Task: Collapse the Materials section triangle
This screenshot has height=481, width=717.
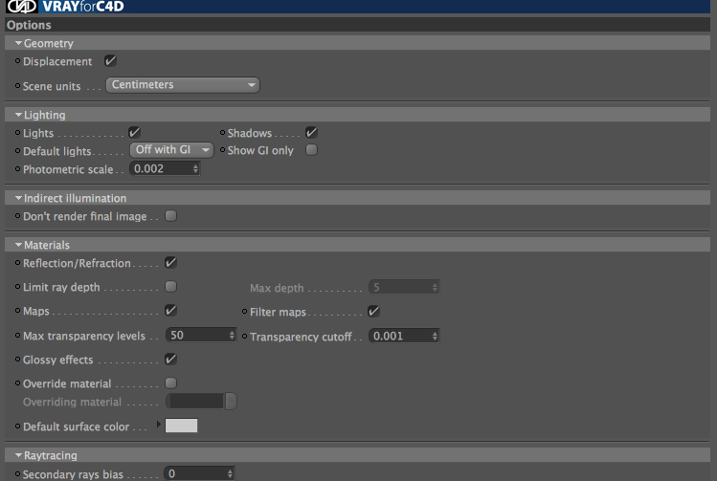Action: tap(18, 245)
